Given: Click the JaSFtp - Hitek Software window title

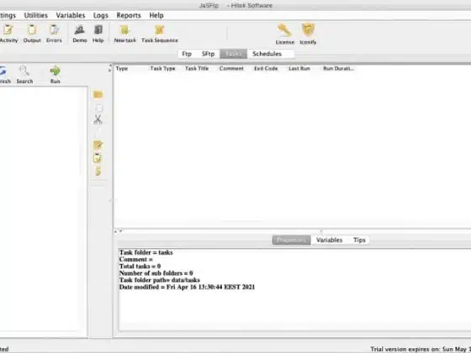Looking at the screenshot, I should (235, 5).
